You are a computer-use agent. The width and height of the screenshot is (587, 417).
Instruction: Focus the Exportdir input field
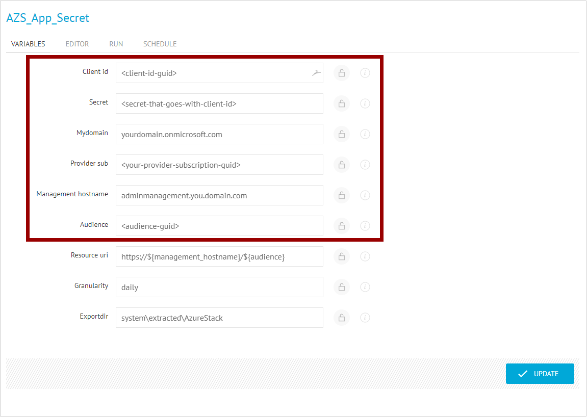(219, 318)
